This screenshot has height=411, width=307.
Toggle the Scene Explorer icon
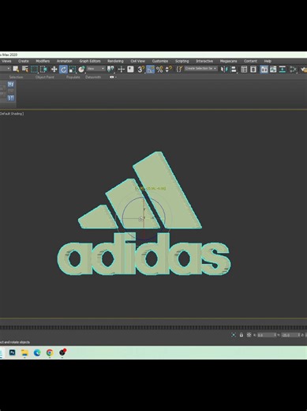click(x=244, y=70)
